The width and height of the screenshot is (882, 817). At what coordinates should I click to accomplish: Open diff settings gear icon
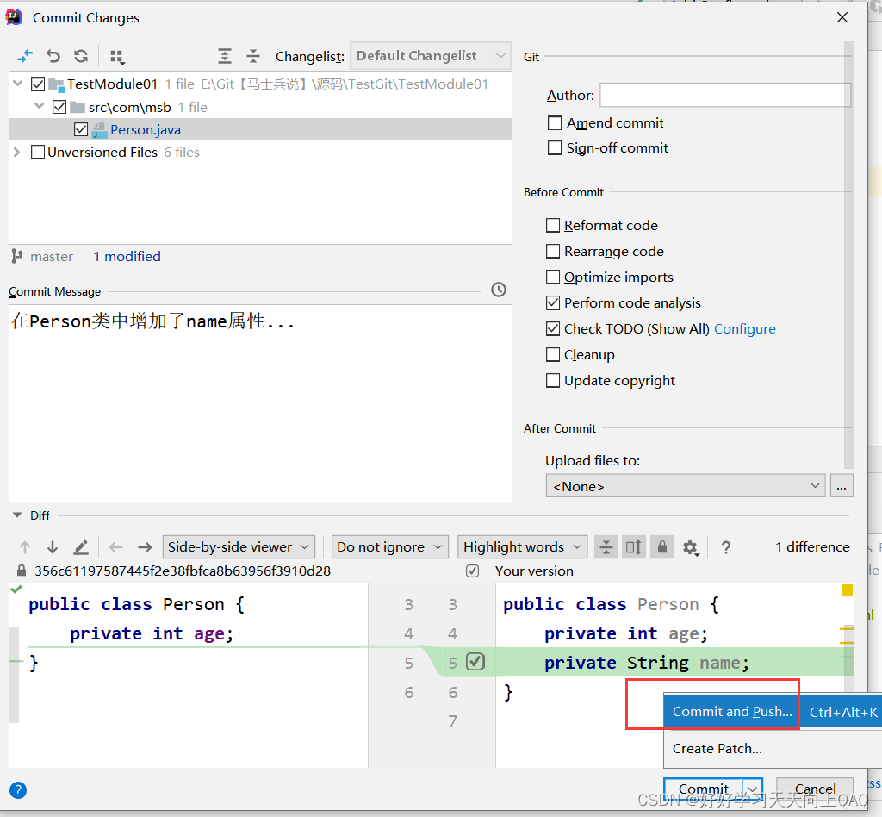(691, 547)
